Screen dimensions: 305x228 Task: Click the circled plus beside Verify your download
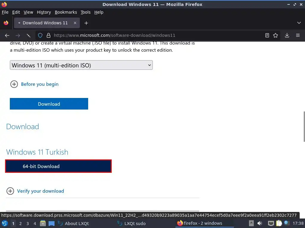pos(10,191)
